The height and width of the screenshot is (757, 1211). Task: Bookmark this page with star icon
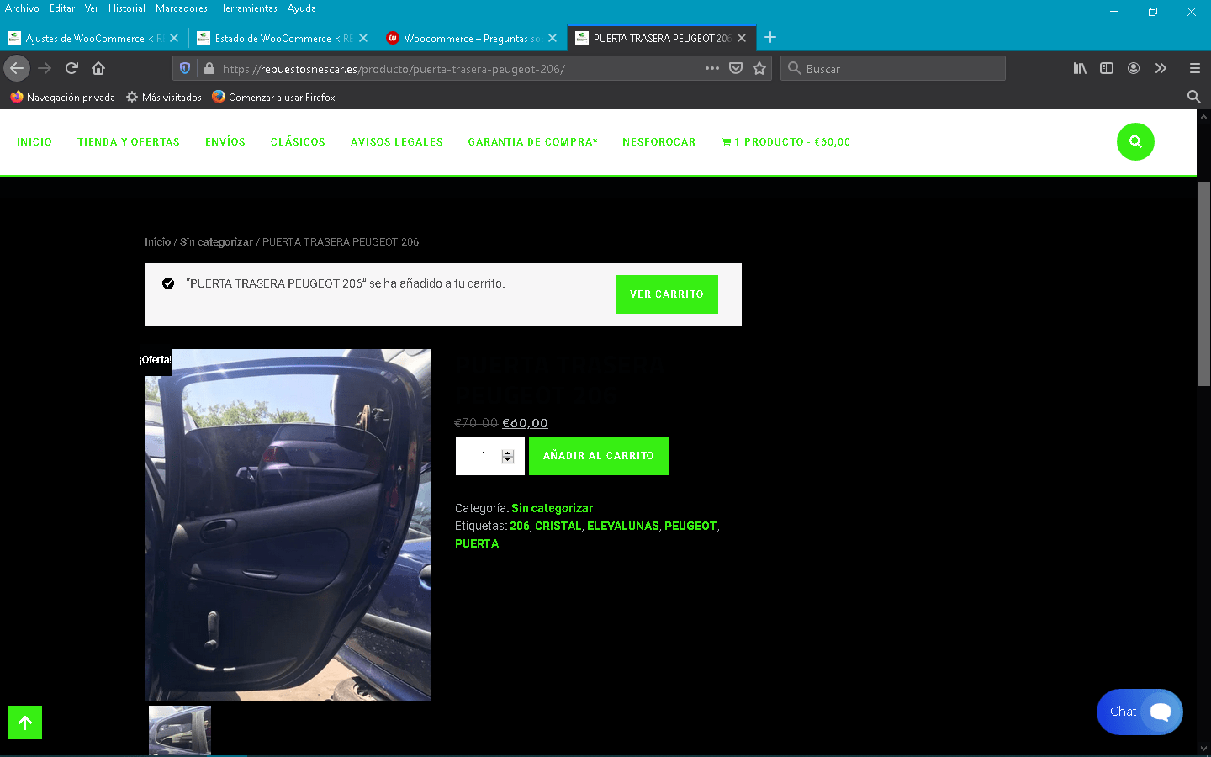(759, 68)
